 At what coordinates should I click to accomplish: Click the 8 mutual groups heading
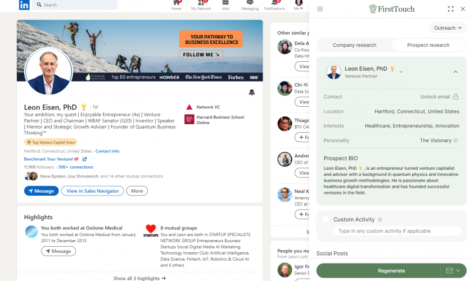click(179, 228)
